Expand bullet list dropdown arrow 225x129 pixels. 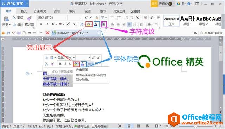115,18
